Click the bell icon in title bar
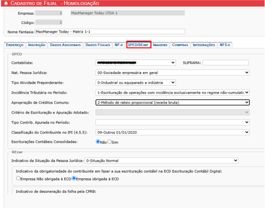The height and width of the screenshot is (208, 265). click(5, 4)
